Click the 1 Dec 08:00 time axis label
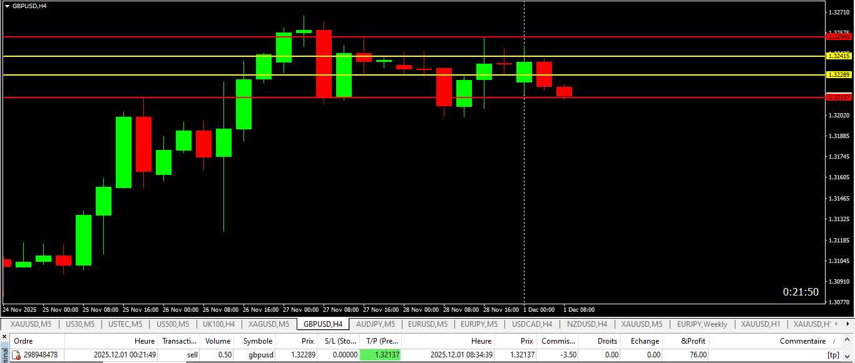855x363 pixels. (x=579, y=310)
